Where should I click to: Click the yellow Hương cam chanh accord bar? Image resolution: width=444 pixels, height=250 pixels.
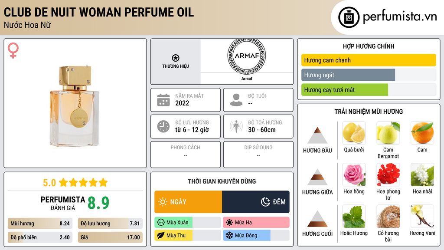(368, 60)
